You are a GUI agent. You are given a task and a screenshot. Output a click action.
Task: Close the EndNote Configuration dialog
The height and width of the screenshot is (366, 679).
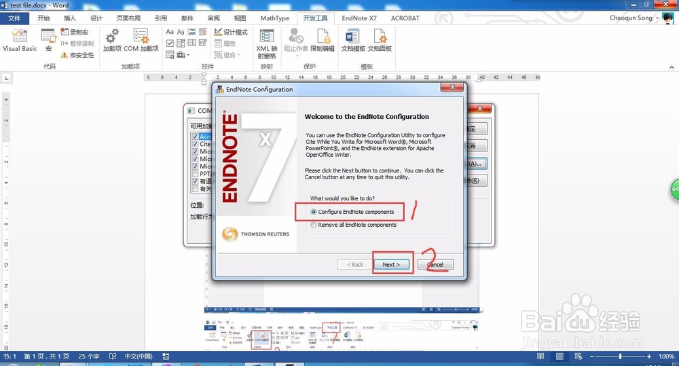click(x=452, y=87)
